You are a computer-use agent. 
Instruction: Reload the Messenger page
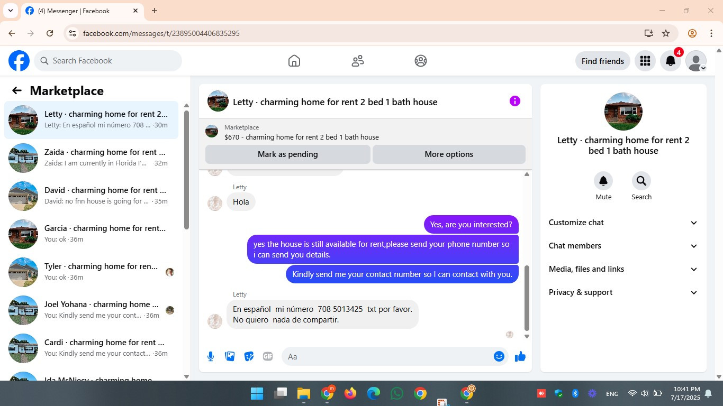tap(50, 33)
